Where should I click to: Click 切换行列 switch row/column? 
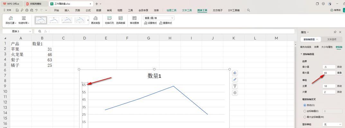(x=109, y=20)
